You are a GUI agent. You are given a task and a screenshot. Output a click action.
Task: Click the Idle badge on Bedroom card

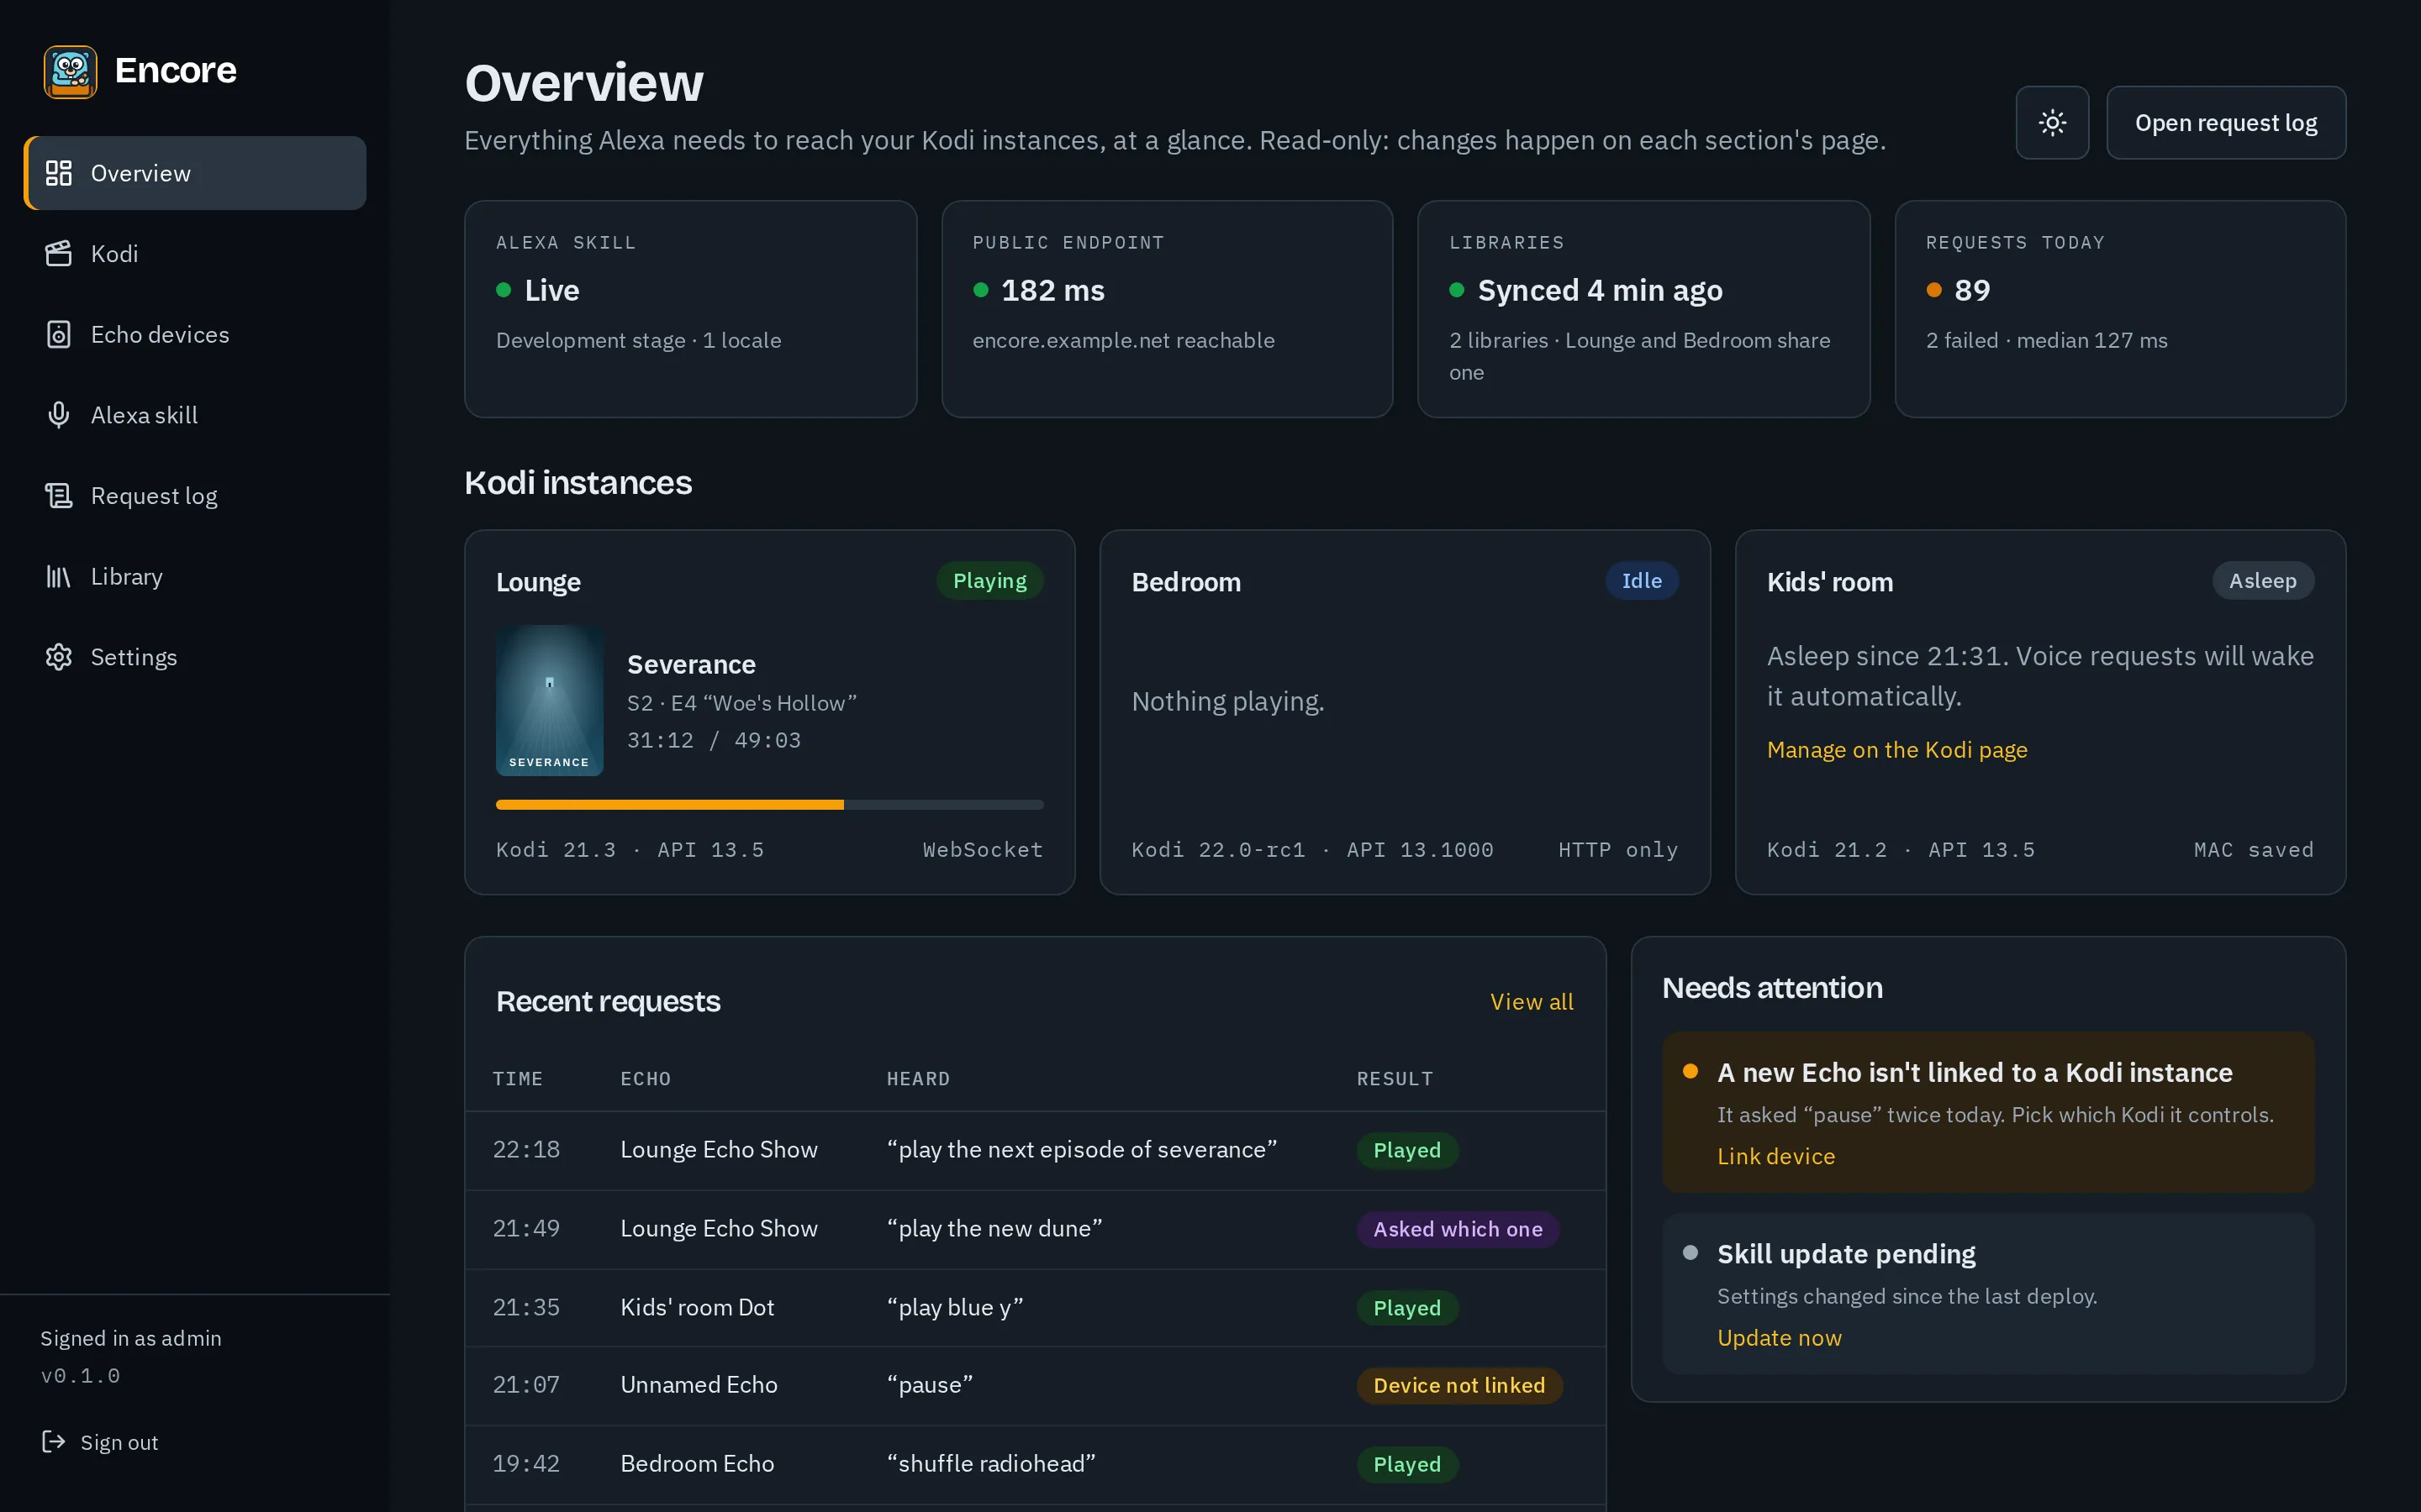pos(1642,581)
